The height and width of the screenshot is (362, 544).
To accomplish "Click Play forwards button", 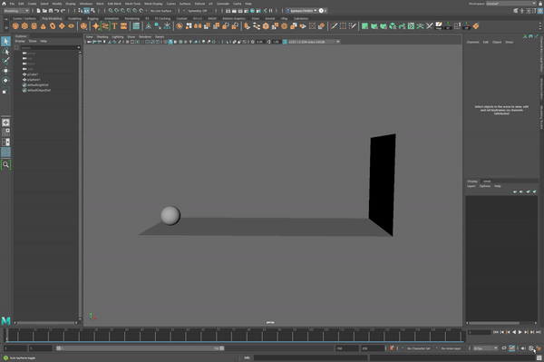I will pyautogui.click(x=520, y=332).
